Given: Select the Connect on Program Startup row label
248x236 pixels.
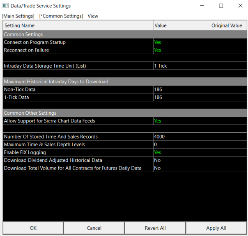Looking at the screenshot, I should click(x=34, y=42).
